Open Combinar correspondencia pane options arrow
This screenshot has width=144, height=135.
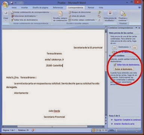coord(136,28)
